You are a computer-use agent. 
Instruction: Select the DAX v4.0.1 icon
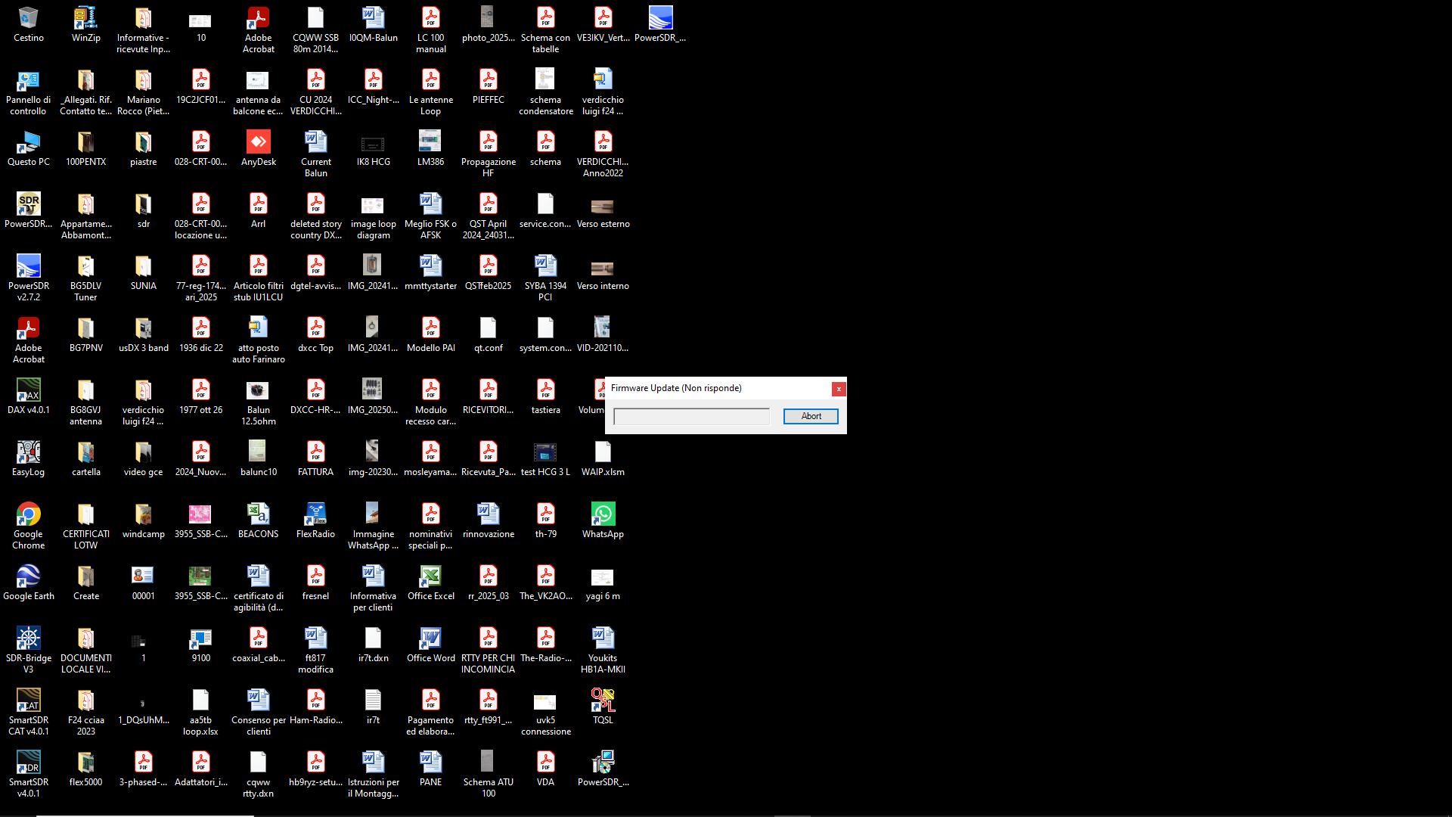29,397
